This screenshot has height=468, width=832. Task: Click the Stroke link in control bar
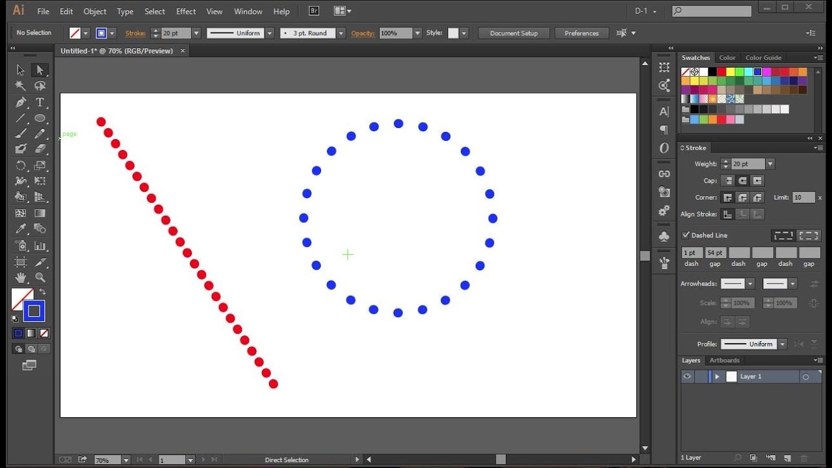pyautogui.click(x=136, y=33)
